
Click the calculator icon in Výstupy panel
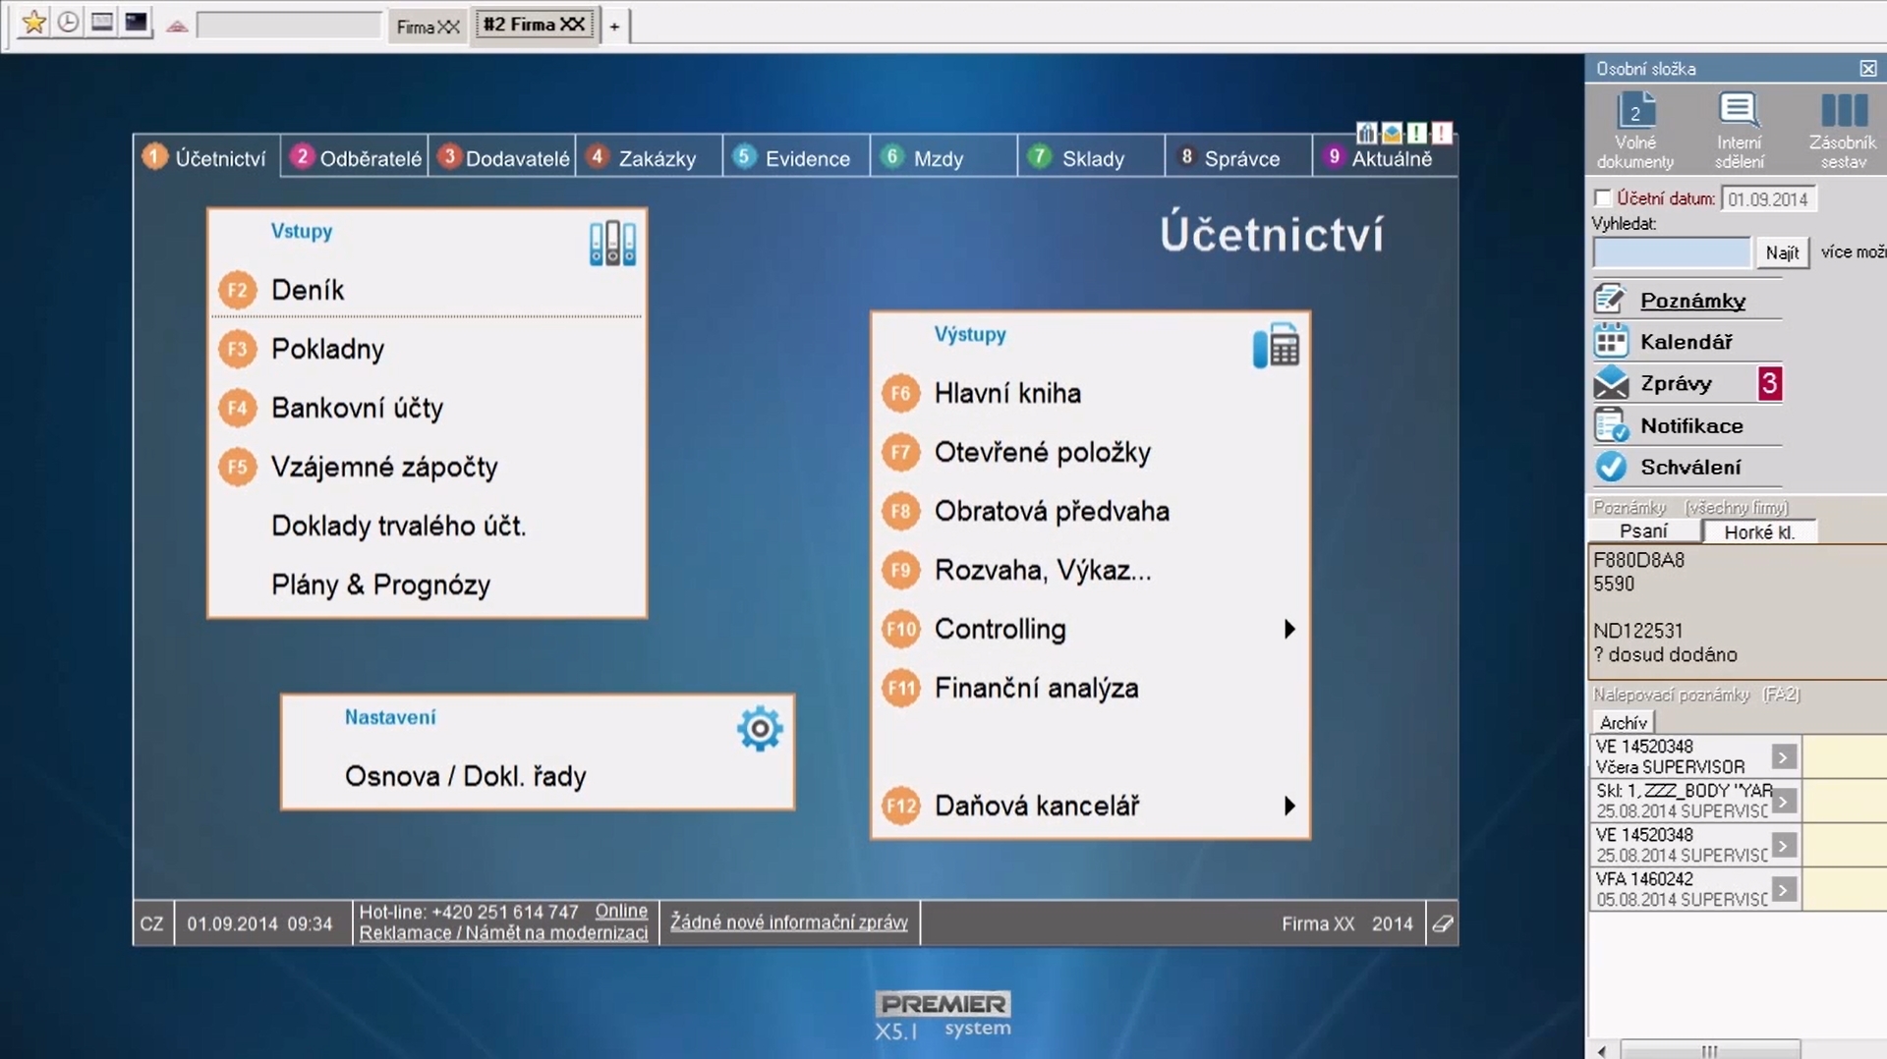coord(1276,346)
